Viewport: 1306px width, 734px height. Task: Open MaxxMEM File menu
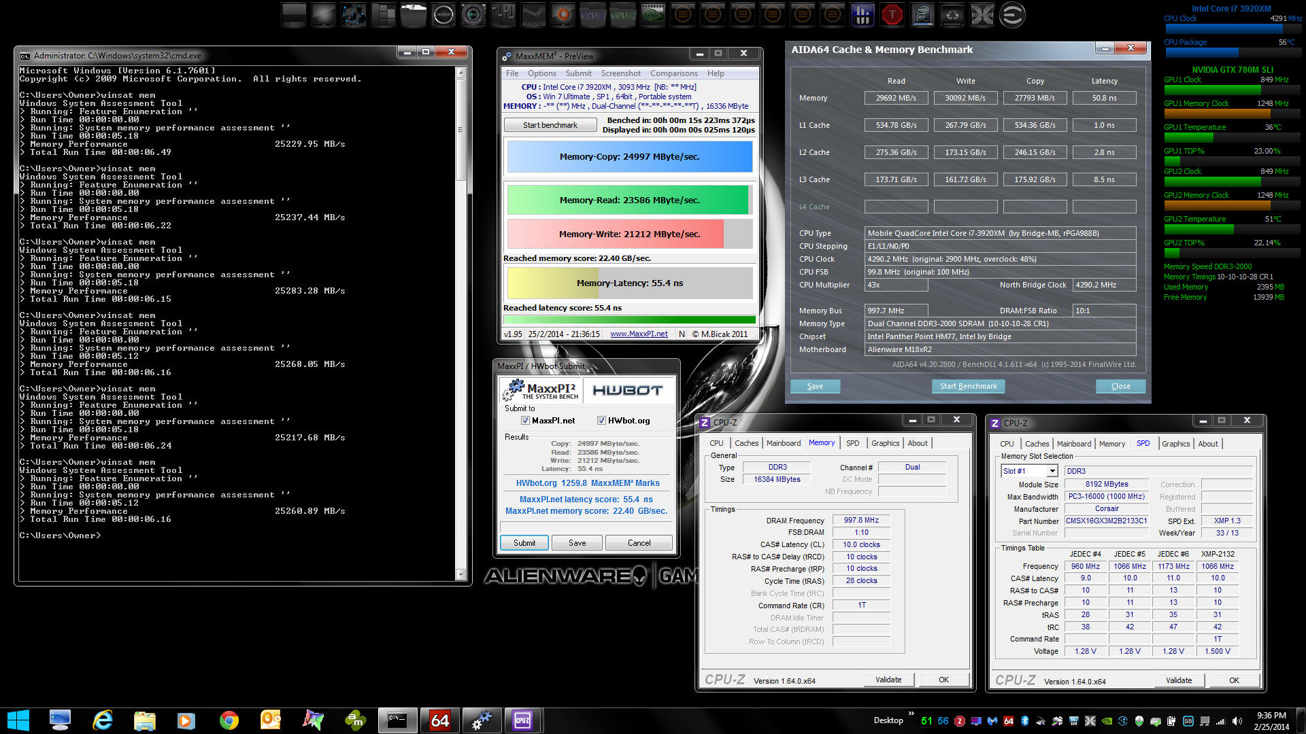[x=512, y=73]
